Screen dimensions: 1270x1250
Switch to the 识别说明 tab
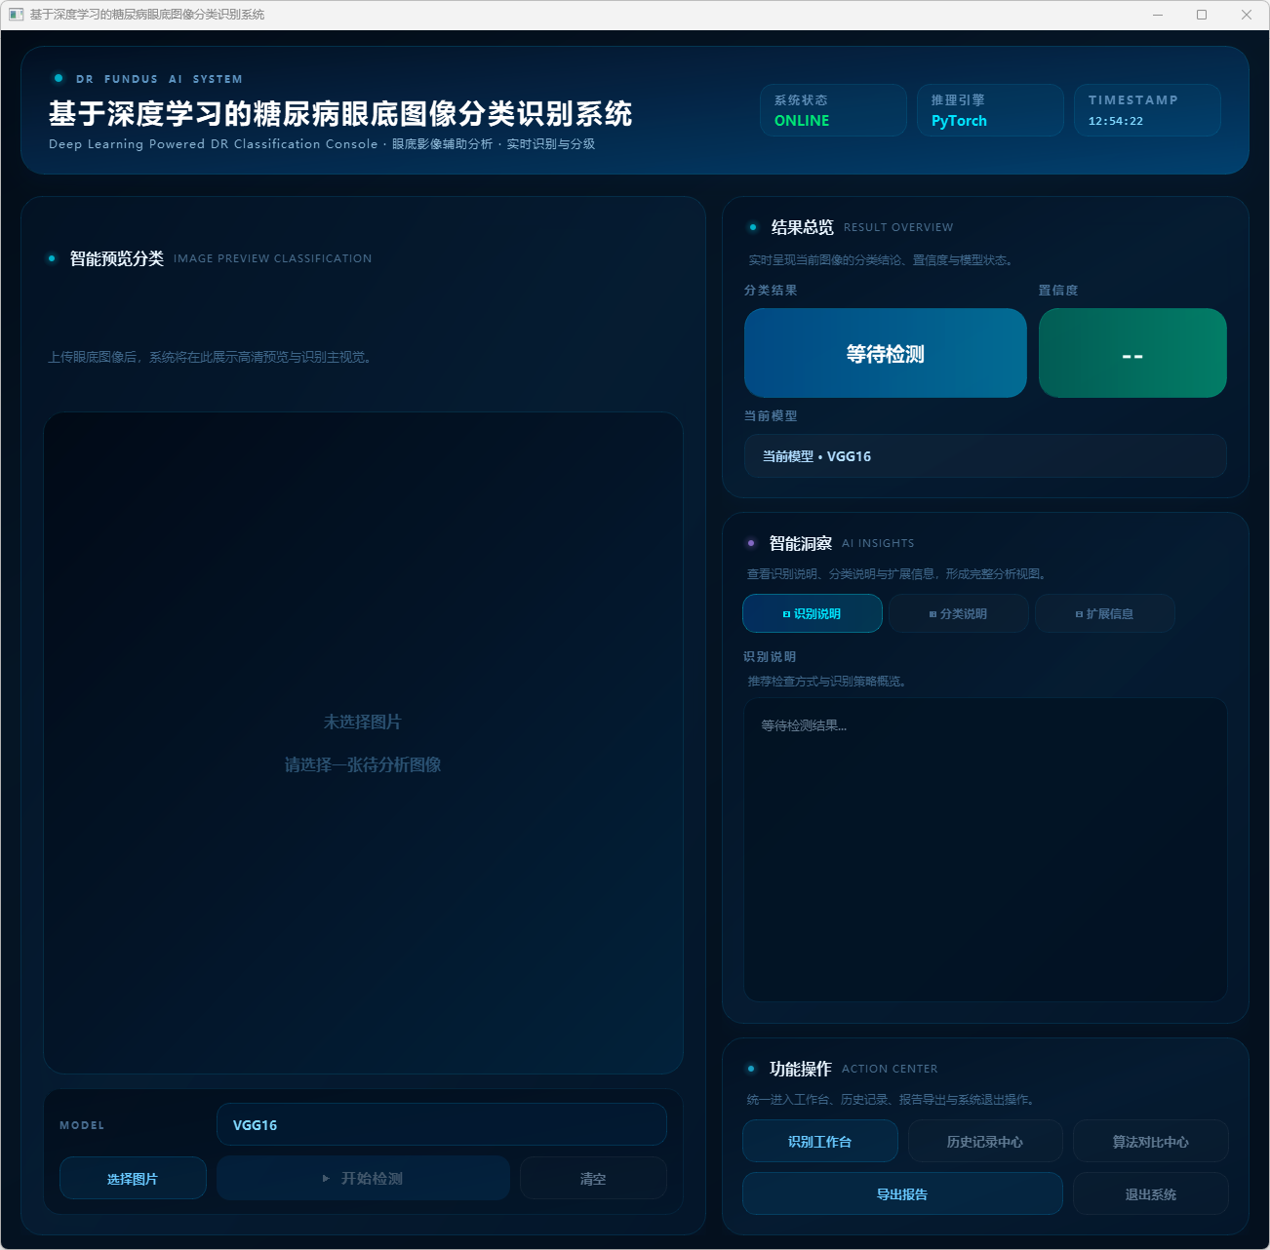pyautogui.click(x=812, y=613)
